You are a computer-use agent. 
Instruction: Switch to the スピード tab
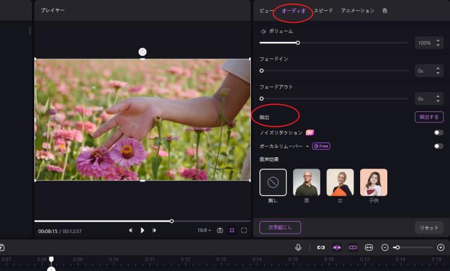click(x=323, y=11)
